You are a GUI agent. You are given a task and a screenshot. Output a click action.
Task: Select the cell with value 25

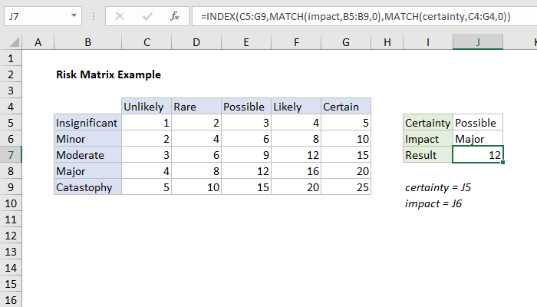pos(346,187)
